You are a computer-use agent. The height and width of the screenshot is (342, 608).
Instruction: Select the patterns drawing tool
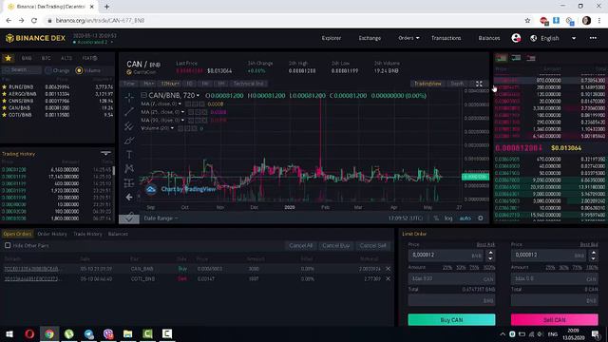coord(129,168)
